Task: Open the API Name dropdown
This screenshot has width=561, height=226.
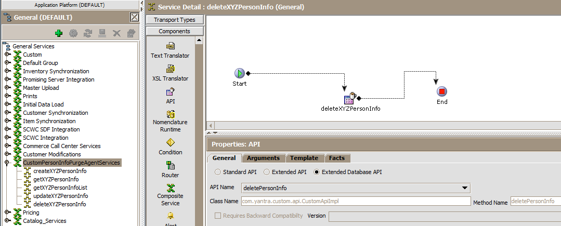Action: coord(465,188)
